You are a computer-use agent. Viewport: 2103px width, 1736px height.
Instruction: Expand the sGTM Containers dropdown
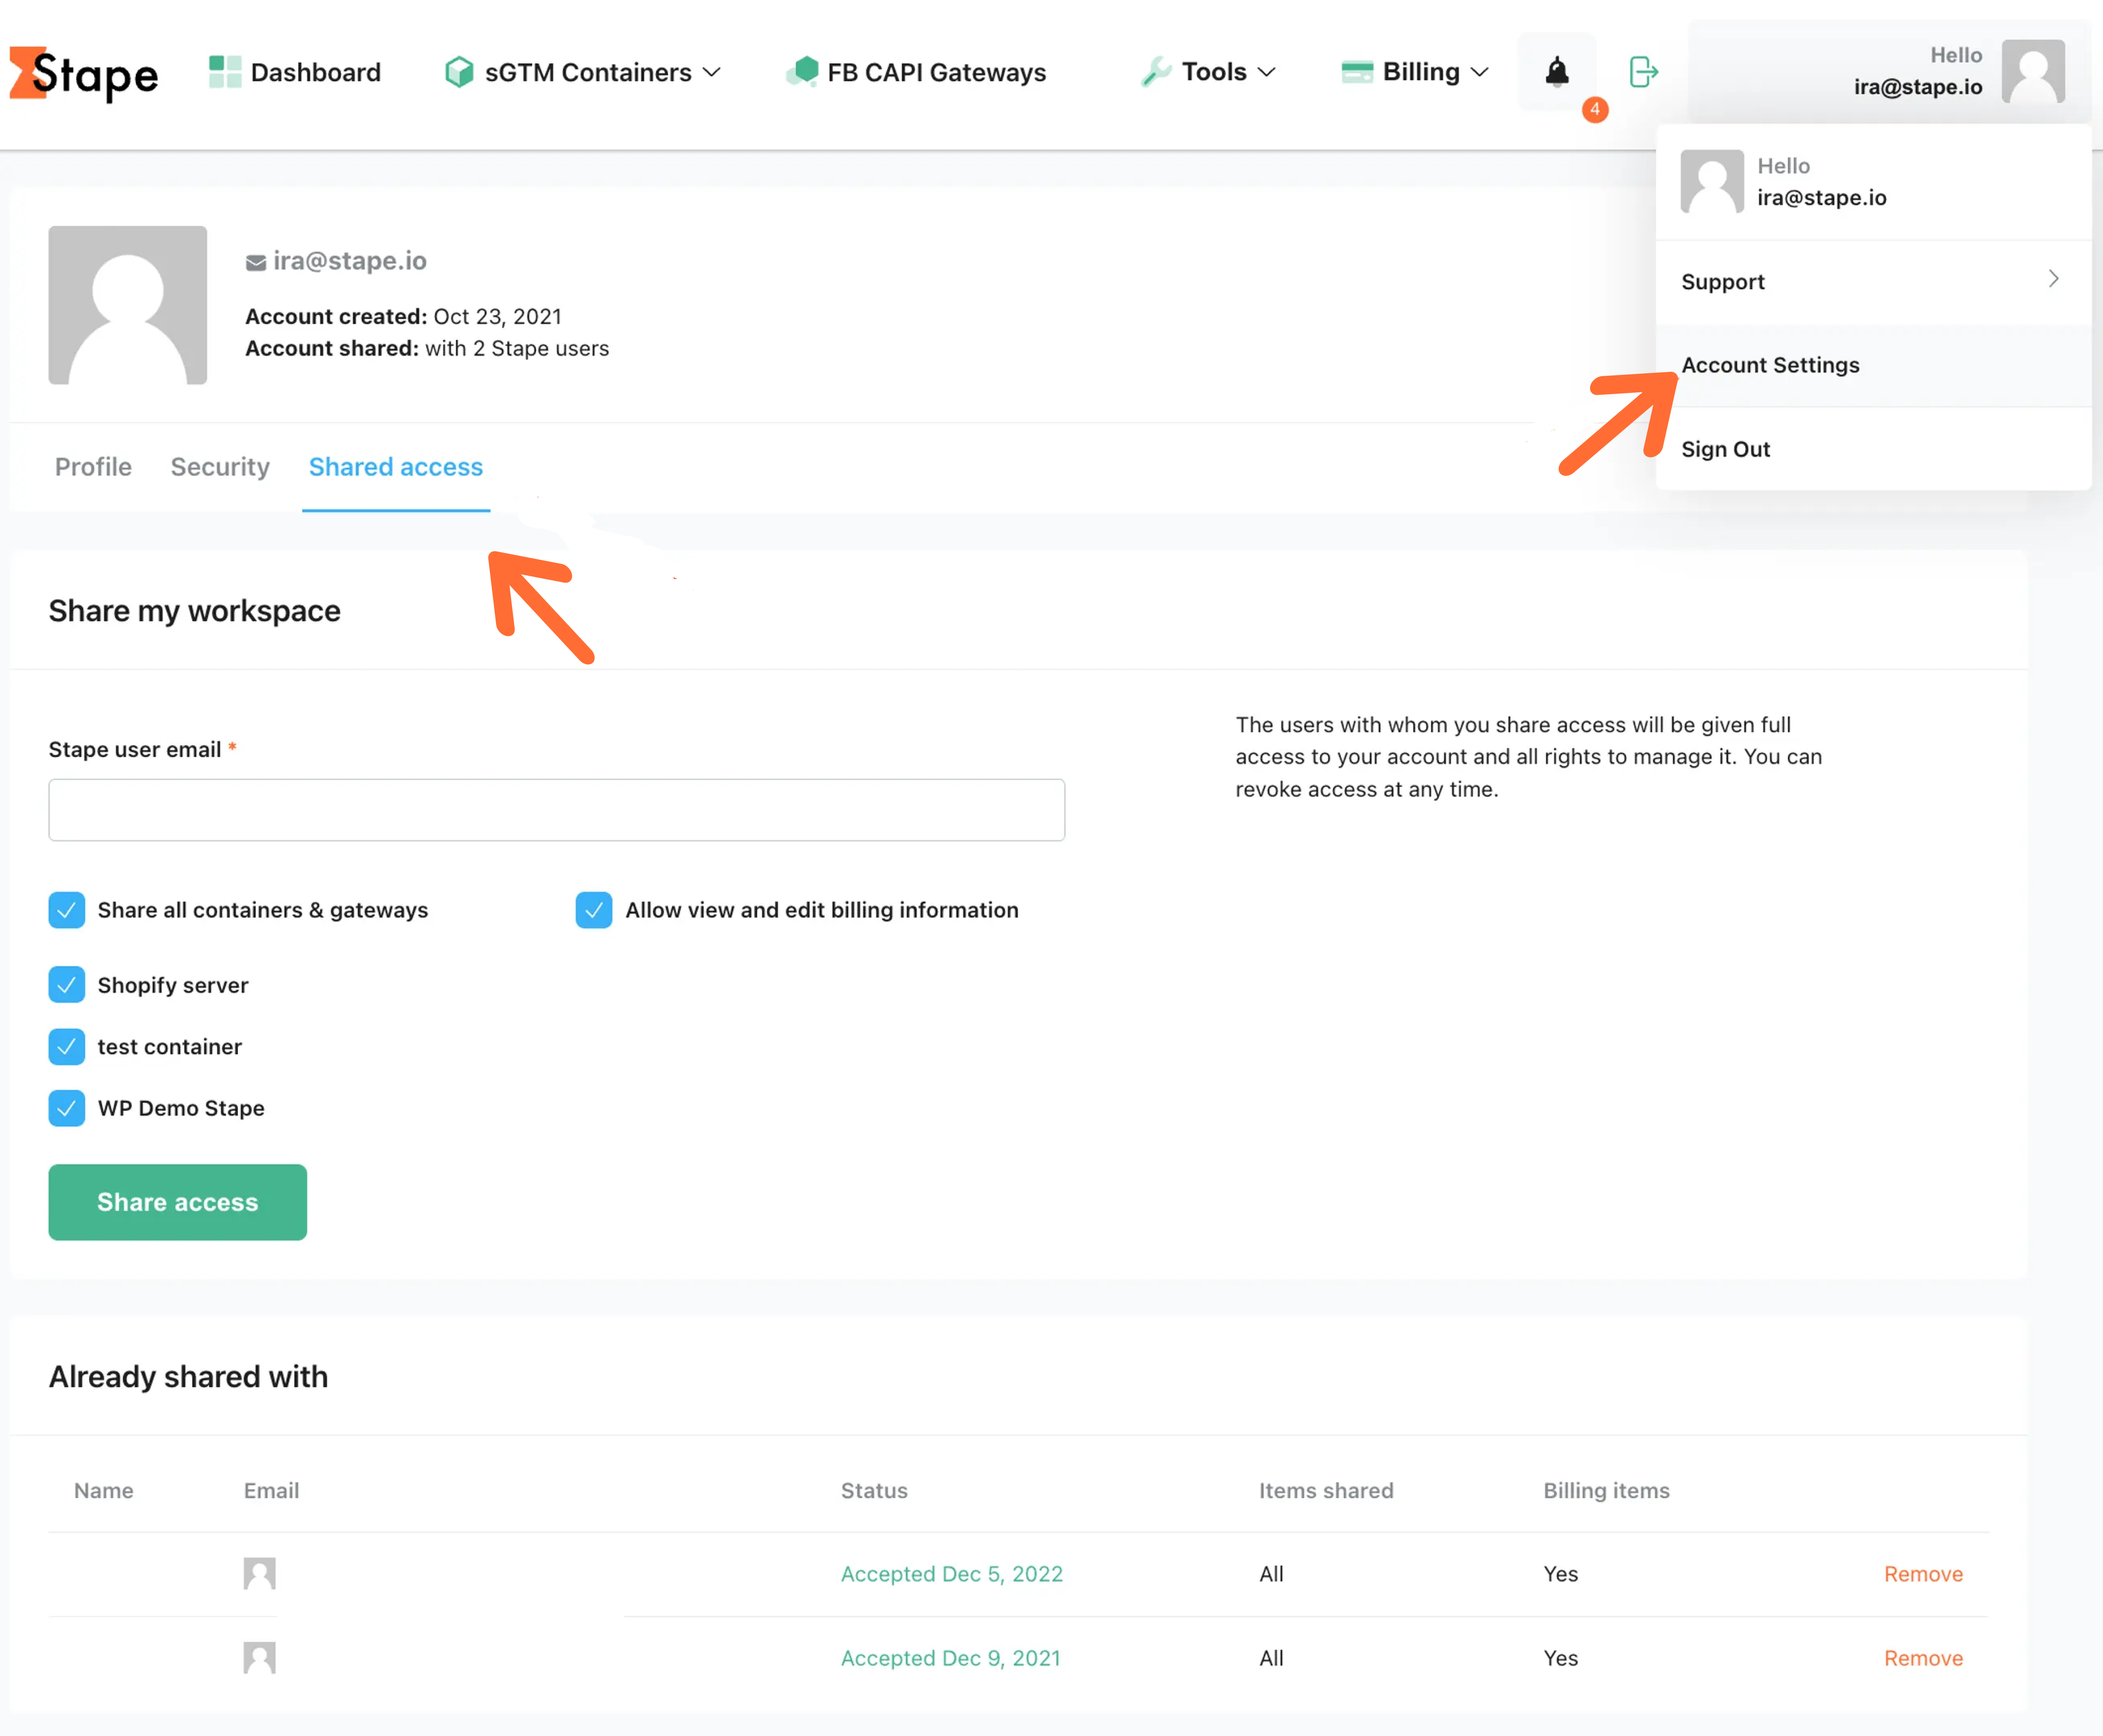[583, 72]
